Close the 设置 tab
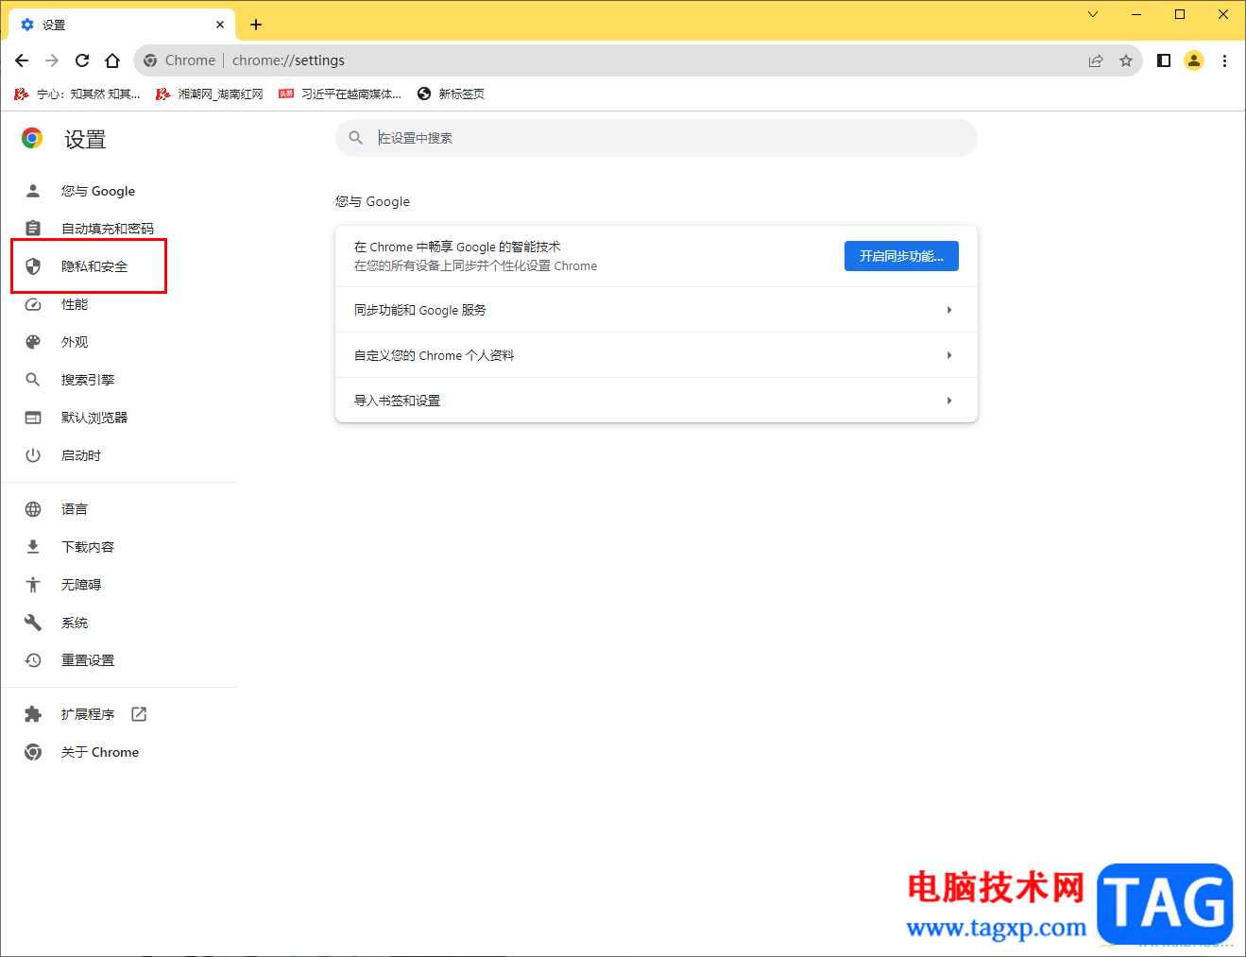Screen dimensions: 1246x957 pyautogui.click(x=220, y=25)
